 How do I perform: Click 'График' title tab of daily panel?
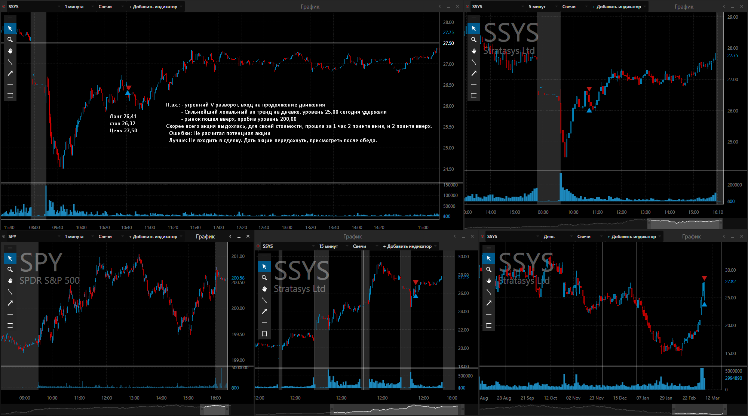coord(692,237)
